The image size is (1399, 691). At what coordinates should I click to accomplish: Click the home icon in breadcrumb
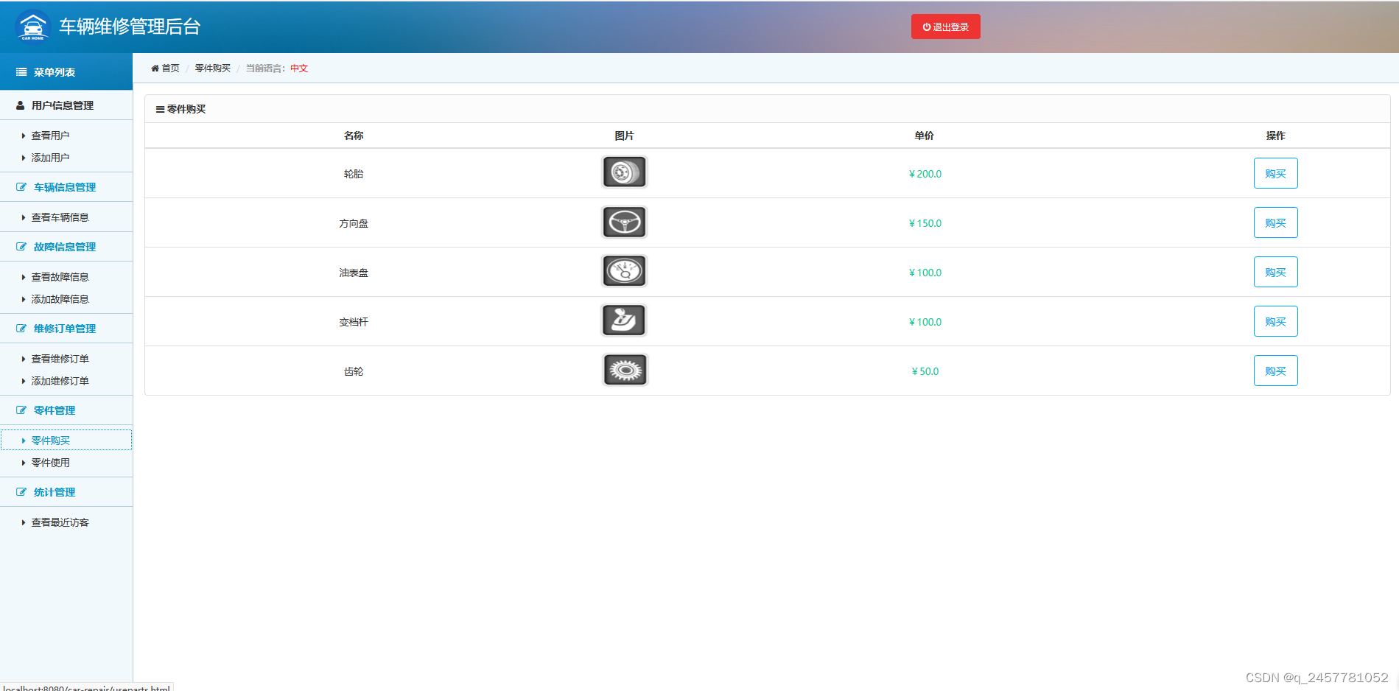(x=155, y=69)
